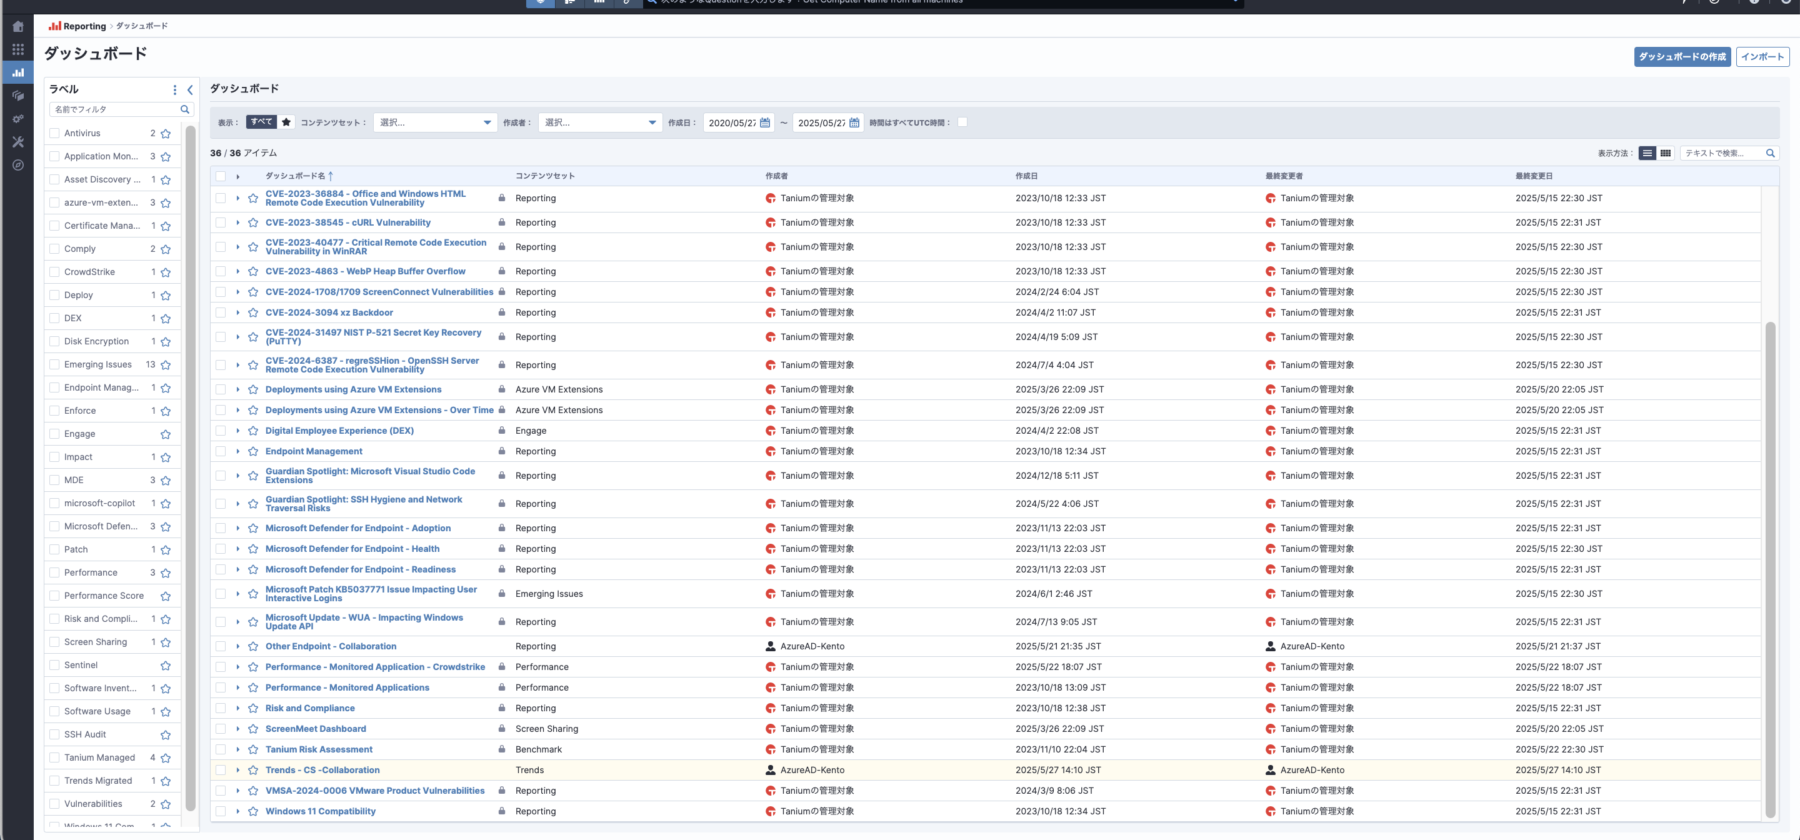Check the Emerging Issues label checkbox
This screenshot has height=840, width=1800.
pyautogui.click(x=54, y=364)
